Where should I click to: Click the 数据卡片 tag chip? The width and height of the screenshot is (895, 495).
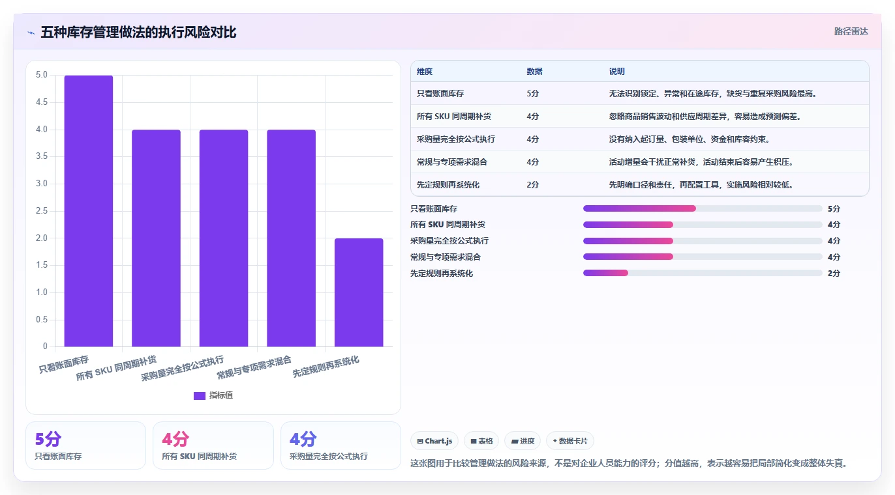tap(570, 441)
